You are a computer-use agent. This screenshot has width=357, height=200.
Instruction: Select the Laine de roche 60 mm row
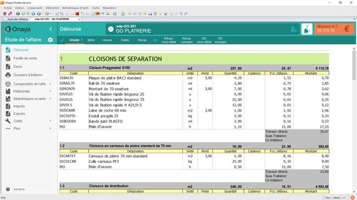click(x=194, y=111)
